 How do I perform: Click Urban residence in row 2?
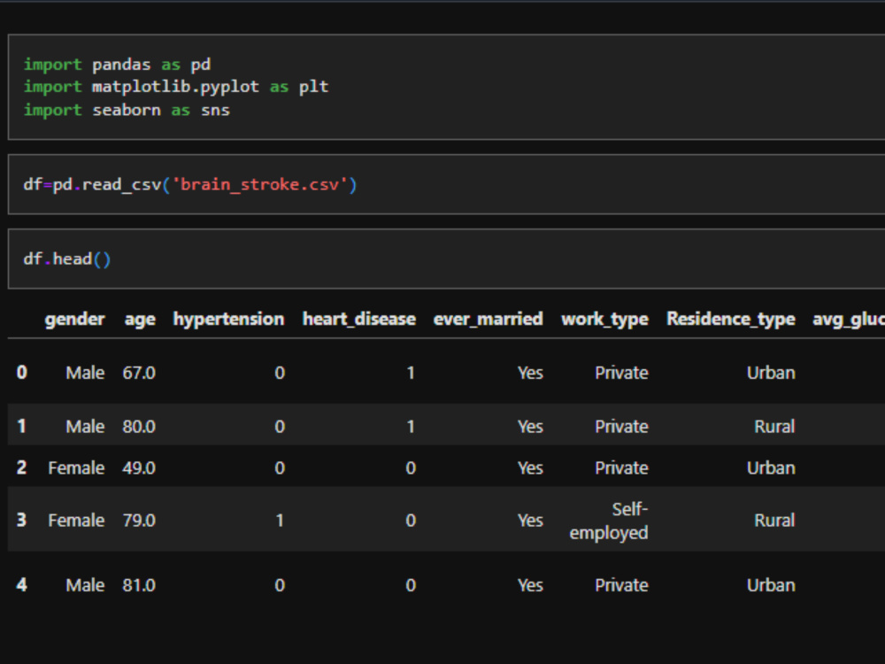pyautogui.click(x=771, y=468)
